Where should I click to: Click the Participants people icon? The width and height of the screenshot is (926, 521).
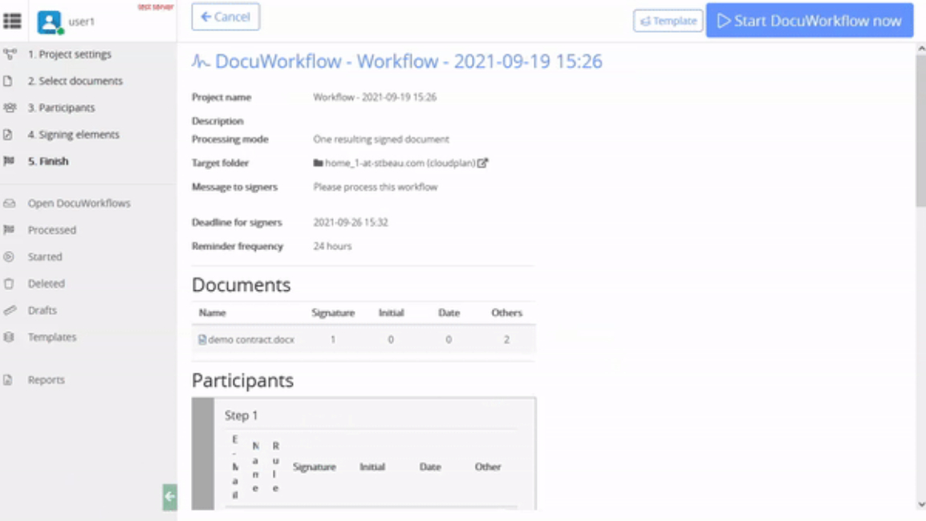[x=10, y=107]
